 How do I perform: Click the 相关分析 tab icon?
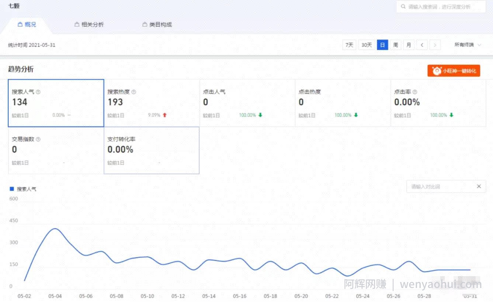(x=77, y=25)
